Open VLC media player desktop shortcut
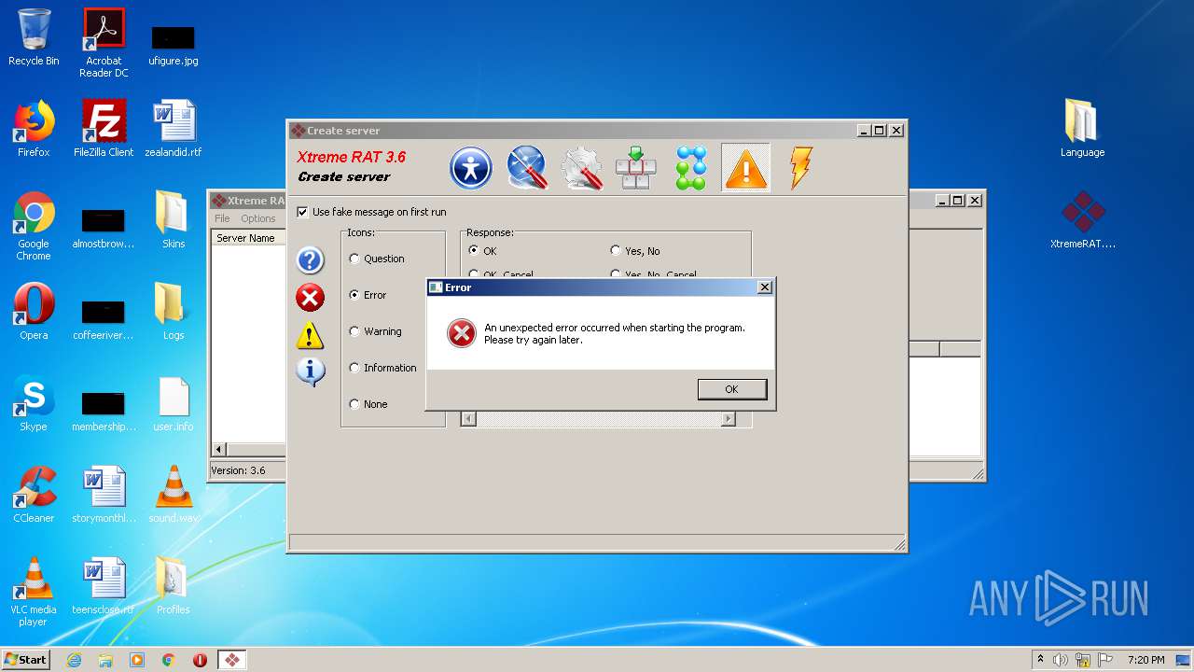This screenshot has height=672, width=1194. point(34,592)
